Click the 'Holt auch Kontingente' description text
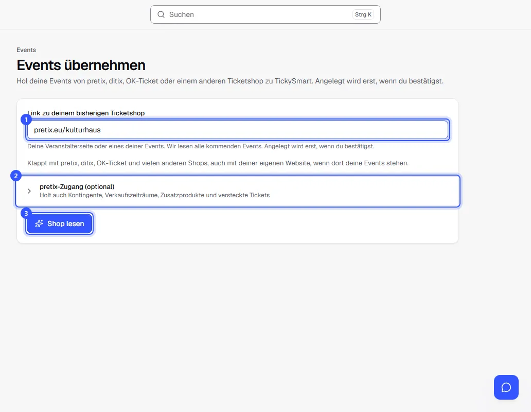Image resolution: width=531 pixels, height=412 pixels. click(154, 195)
